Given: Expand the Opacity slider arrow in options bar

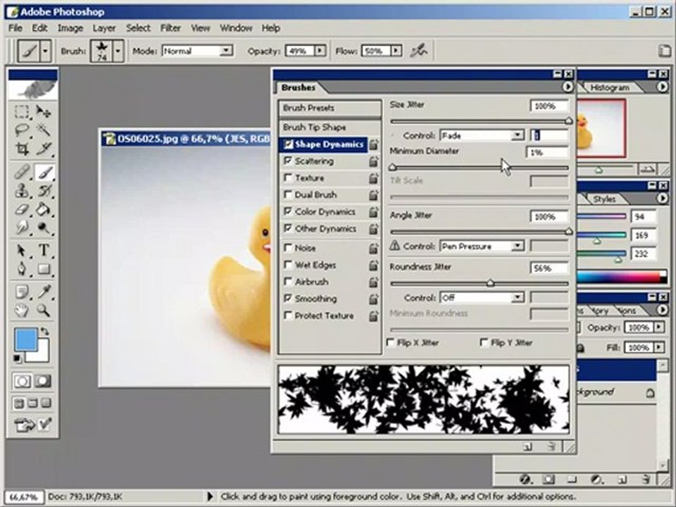Looking at the screenshot, I should click(x=320, y=51).
